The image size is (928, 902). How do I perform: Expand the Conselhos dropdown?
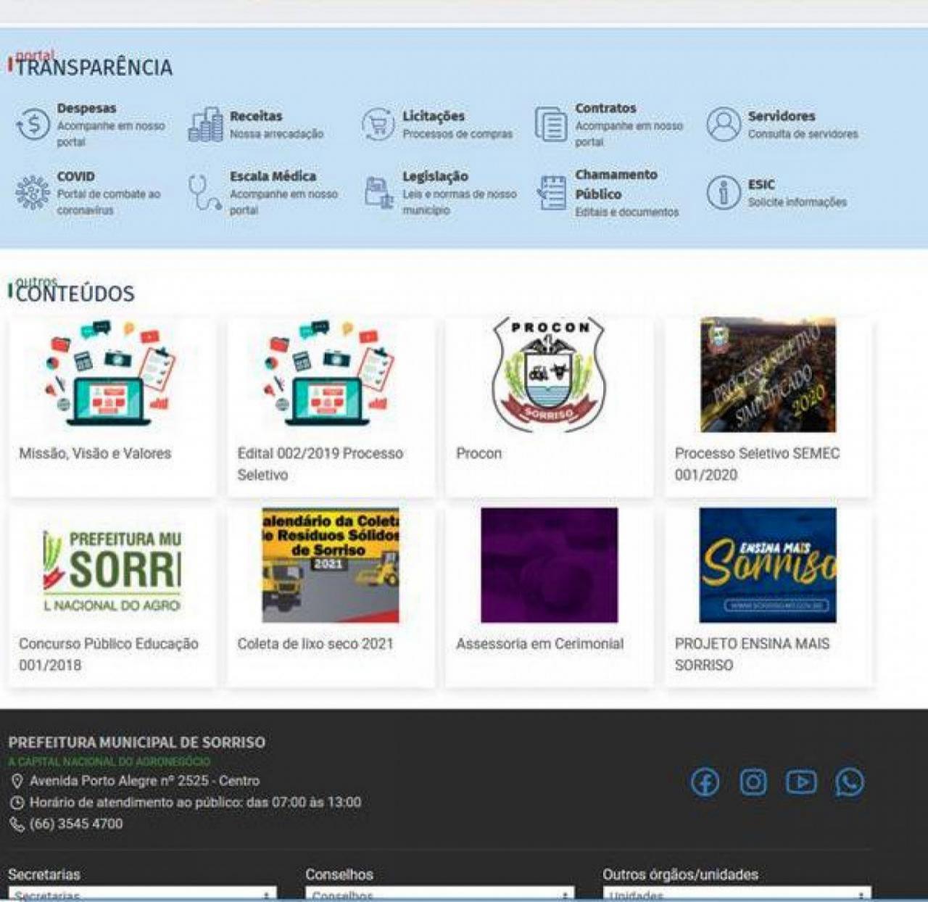click(x=439, y=895)
